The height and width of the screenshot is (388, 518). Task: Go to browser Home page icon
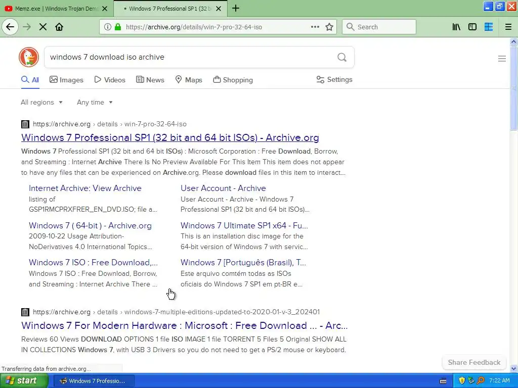[59, 27]
